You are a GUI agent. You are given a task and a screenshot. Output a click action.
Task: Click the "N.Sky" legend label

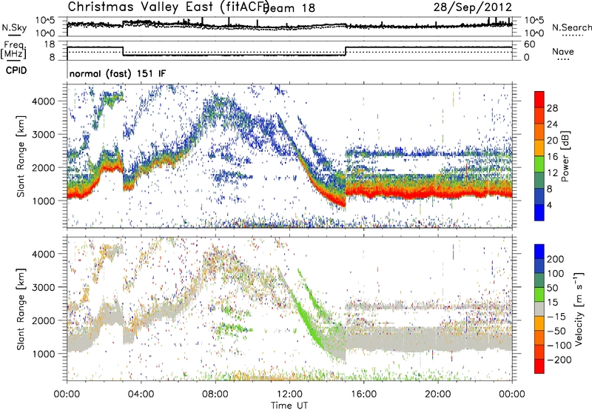14,27
